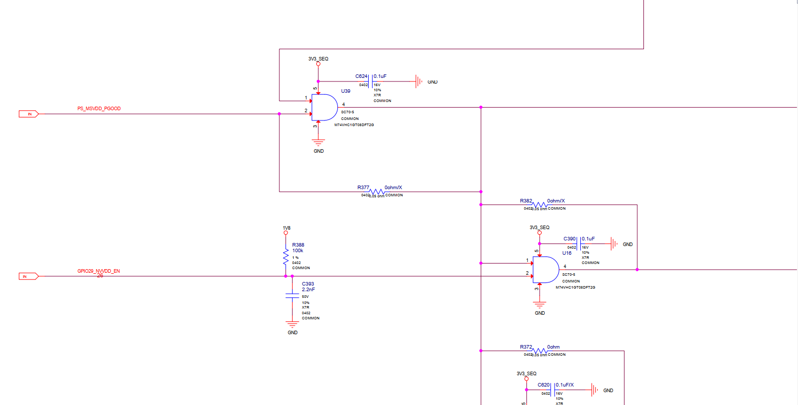Click the U39 reference designator text
798x405 pixels.
346,91
